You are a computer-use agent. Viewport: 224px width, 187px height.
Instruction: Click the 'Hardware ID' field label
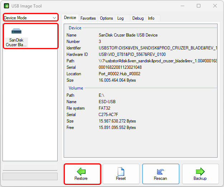(x=77, y=54)
